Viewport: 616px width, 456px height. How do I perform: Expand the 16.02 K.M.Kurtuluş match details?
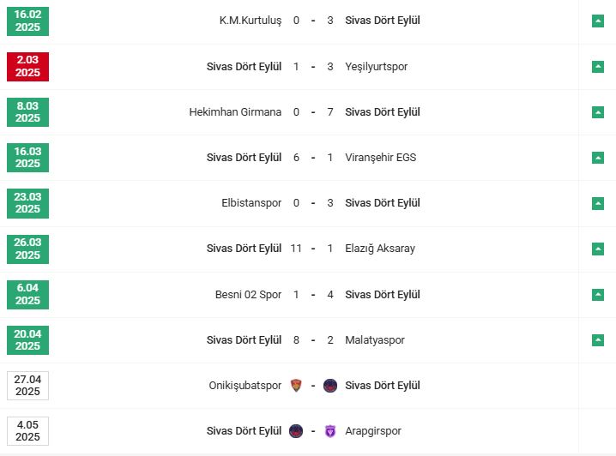598,21
